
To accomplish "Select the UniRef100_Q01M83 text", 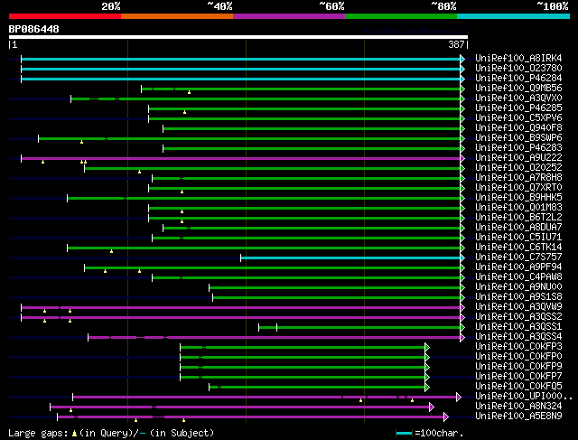I will pos(518,208).
